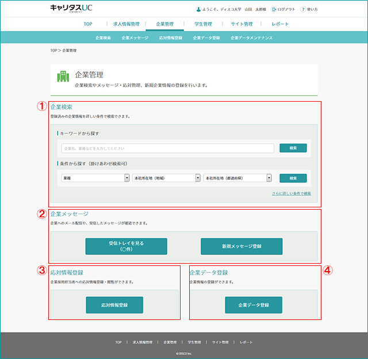Click the 企業メッセージ section heading
The image size is (368, 359).
coord(70,214)
